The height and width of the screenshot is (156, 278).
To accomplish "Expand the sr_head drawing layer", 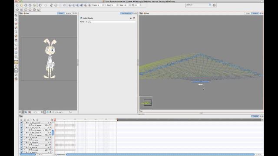I will click(x=25, y=150).
